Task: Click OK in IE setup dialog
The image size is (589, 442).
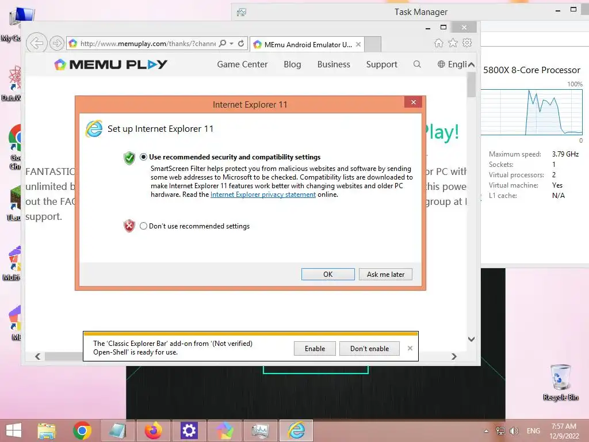Action: click(x=328, y=275)
